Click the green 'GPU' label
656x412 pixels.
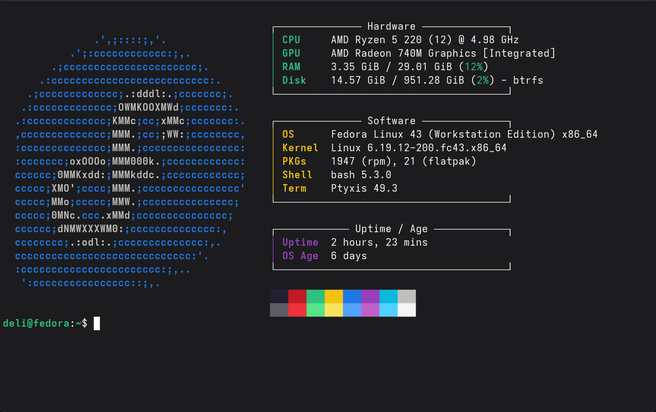coord(291,53)
